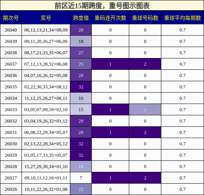Click period number 26031

coord(11,132)
